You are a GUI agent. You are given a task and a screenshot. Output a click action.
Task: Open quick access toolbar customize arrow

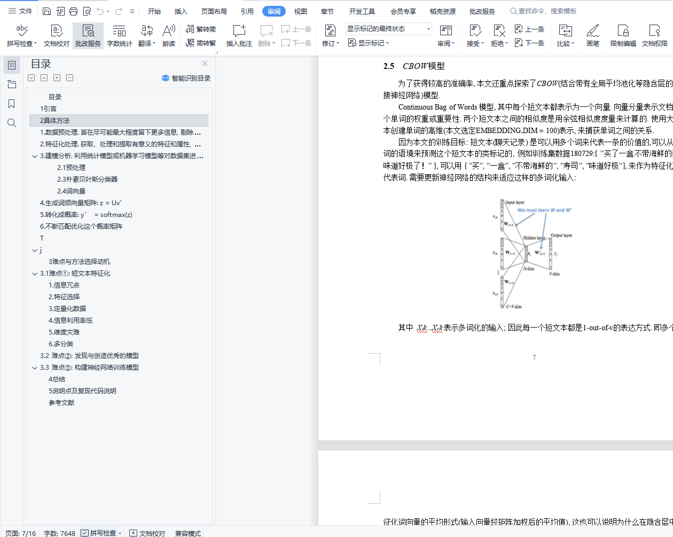[x=132, y=11]
